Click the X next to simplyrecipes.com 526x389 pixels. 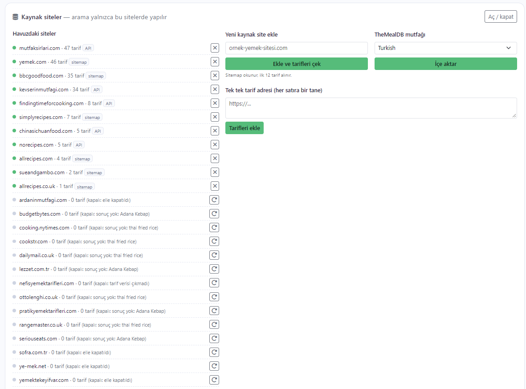point(215,117)
